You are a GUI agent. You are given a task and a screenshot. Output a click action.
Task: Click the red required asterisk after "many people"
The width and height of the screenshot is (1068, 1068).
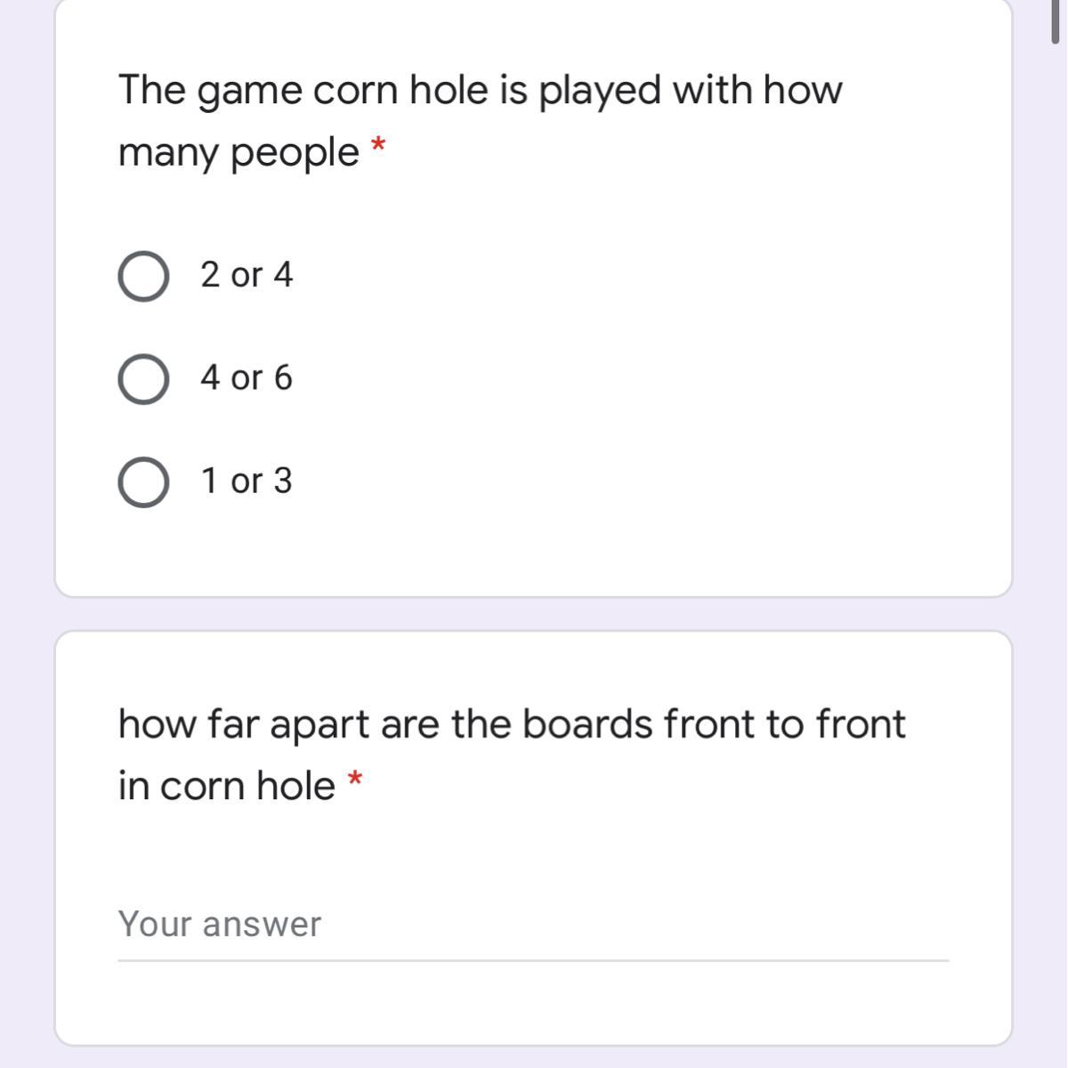pos(379,145)
